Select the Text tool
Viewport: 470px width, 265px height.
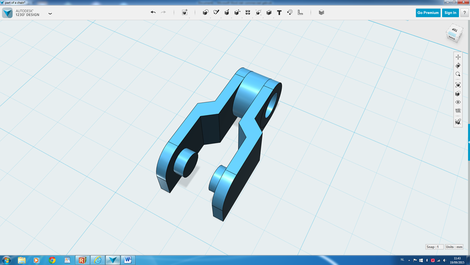(279, 12)
